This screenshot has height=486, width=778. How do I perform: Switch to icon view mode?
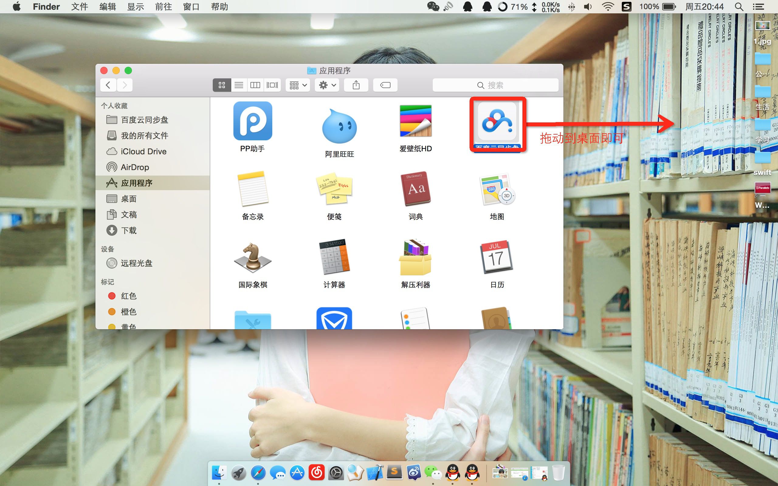(222, 85)
